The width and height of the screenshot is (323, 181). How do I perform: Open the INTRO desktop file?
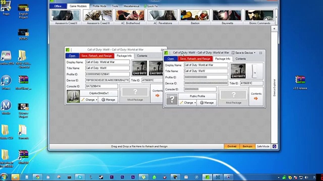coord(23,34)
